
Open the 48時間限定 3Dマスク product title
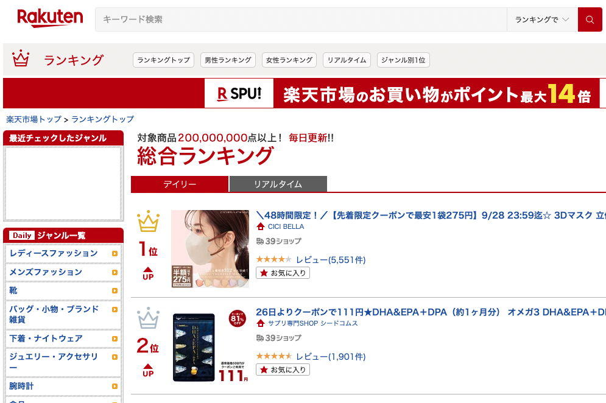[431, 216]
